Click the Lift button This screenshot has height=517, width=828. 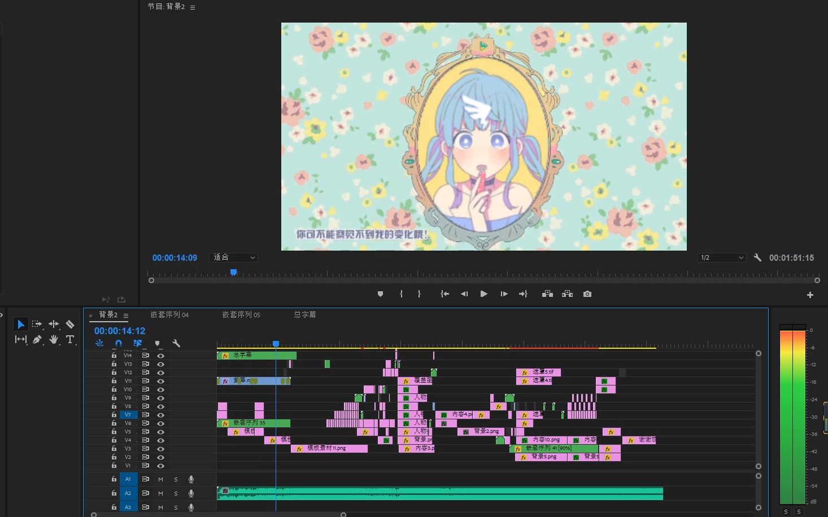547,294
